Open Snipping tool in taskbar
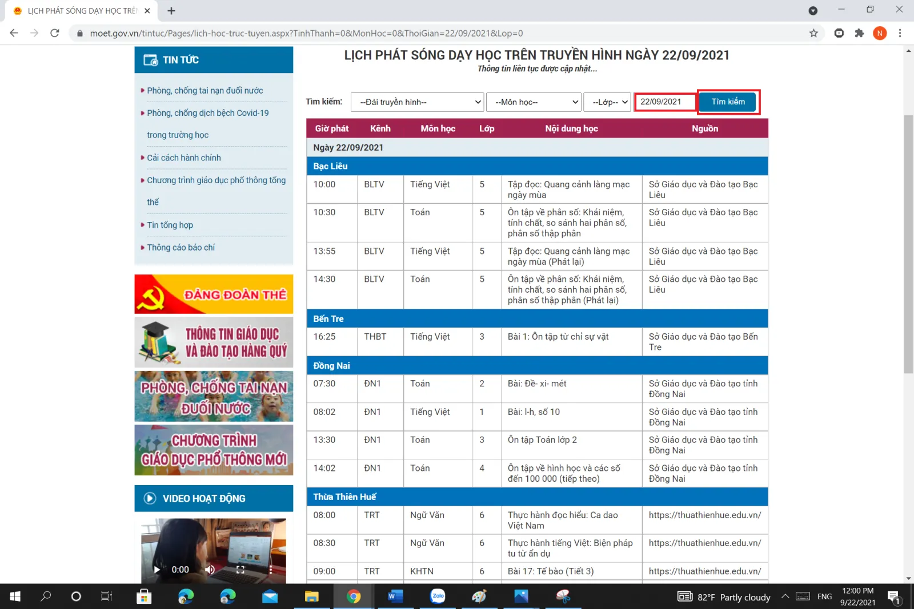This screenshot has width=914, height=609. tap(563, 596)
